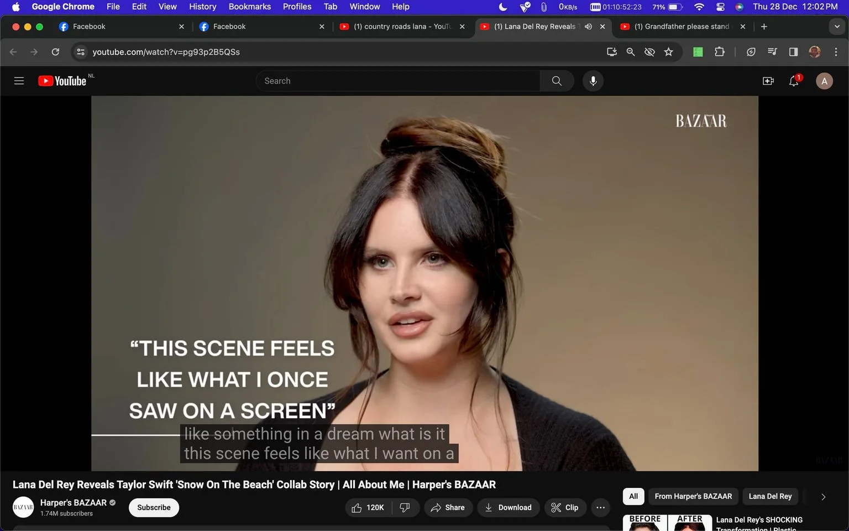Open Harper's BAZAAR channel name link
Viewport: 849px width, 531px height.
pyautogui.click(x=74, y=503)
